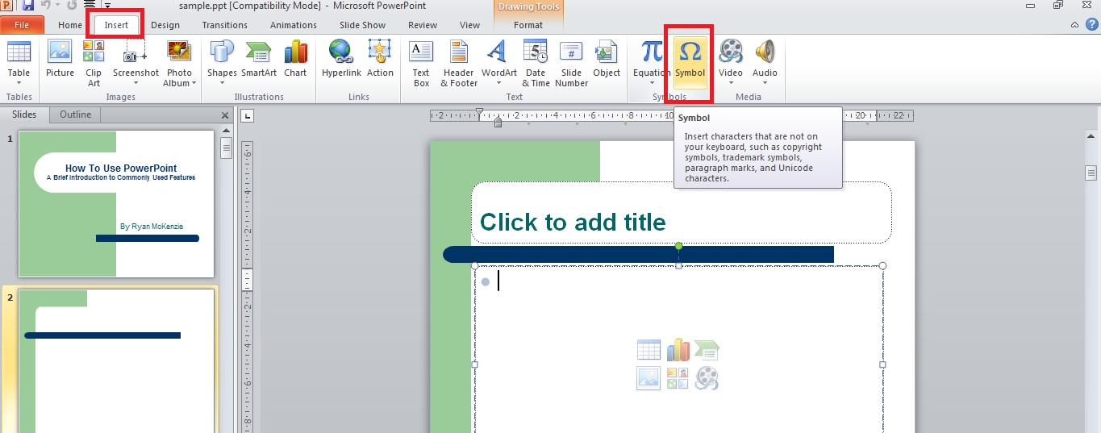Expand the Shapes dropdown arrow
The width and height of the screenshot is (1101, 433).
(222, 83)
